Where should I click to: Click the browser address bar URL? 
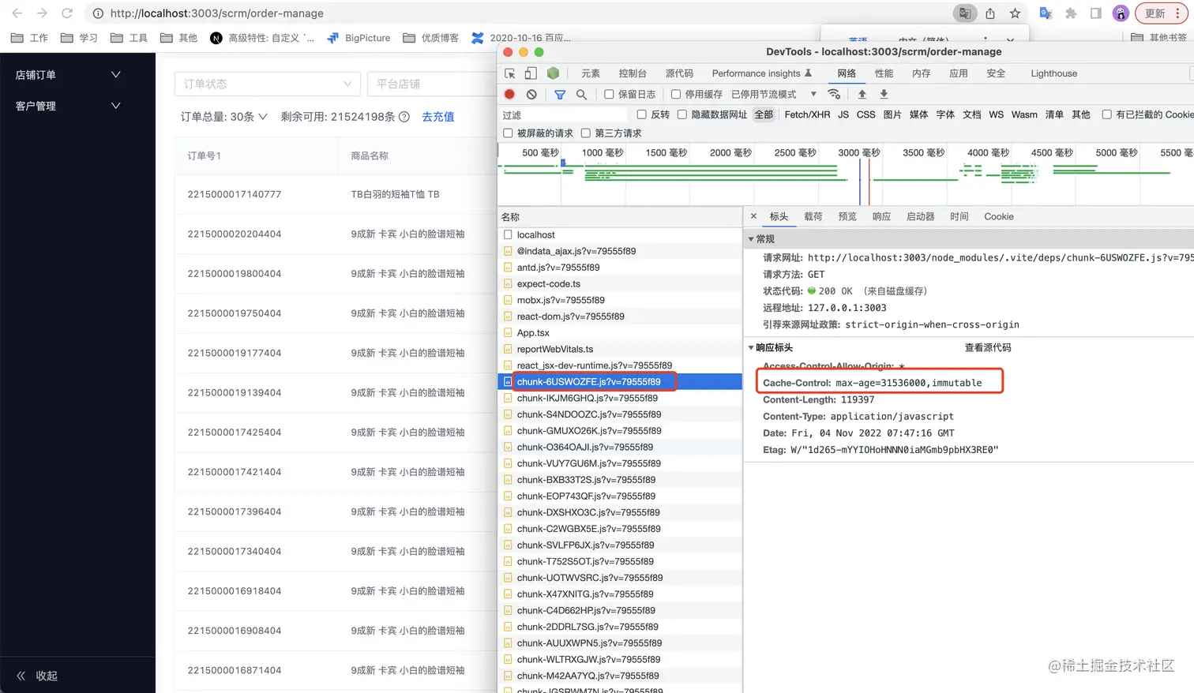[216, 13]
